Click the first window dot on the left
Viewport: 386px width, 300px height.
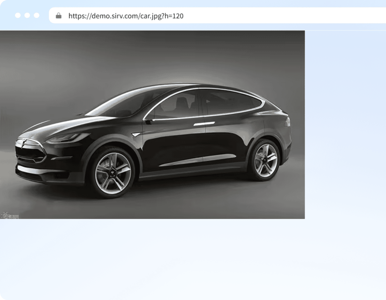pos(18,15)
